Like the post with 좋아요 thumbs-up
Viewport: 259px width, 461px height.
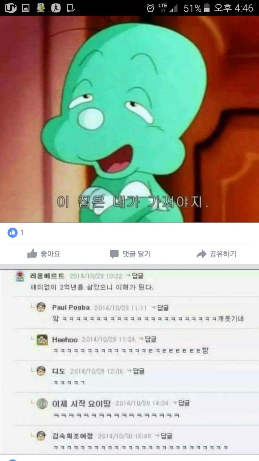pos(44,254)
